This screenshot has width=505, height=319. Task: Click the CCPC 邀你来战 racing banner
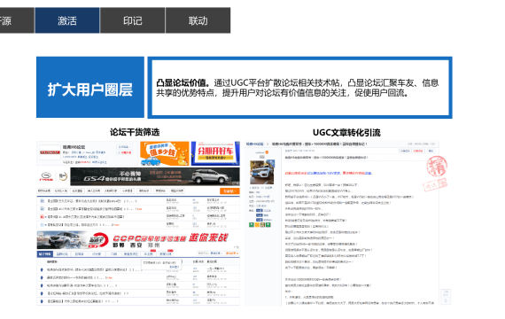(138, 240)
